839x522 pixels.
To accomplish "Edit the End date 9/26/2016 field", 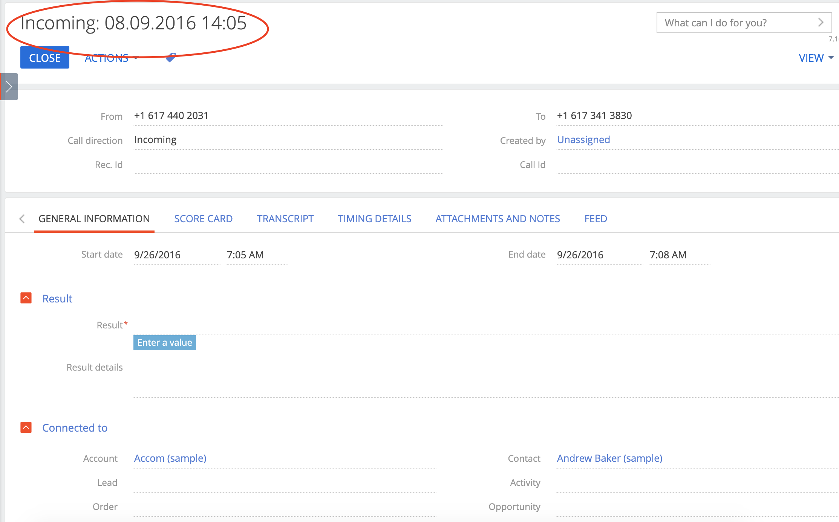I will point(600,255).
